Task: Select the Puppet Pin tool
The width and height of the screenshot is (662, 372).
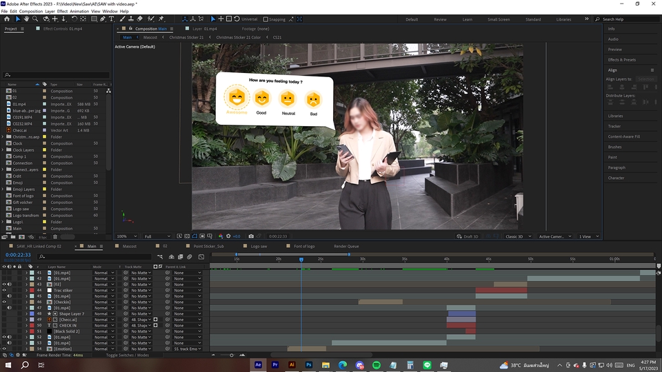Action: point(161,19)
